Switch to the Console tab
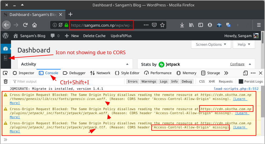Image resolution: width=265 pixels, height=144 pixels. (48, 73)
